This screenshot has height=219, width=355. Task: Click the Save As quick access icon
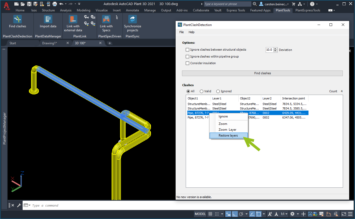coord(35,4)
